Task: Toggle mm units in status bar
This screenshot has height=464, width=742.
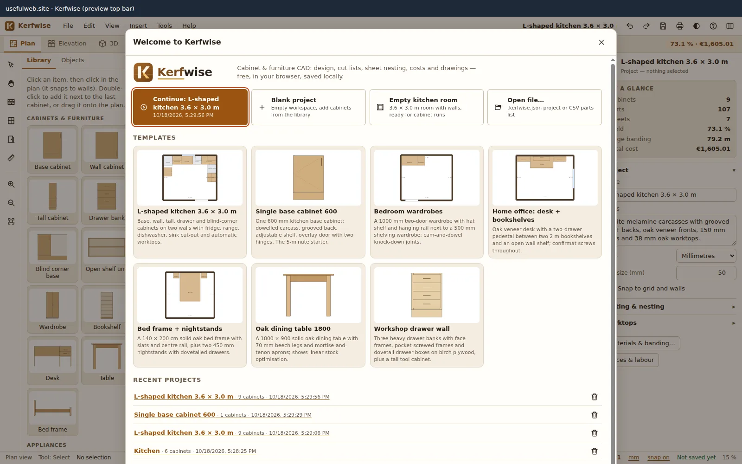Action: point(633,458)
